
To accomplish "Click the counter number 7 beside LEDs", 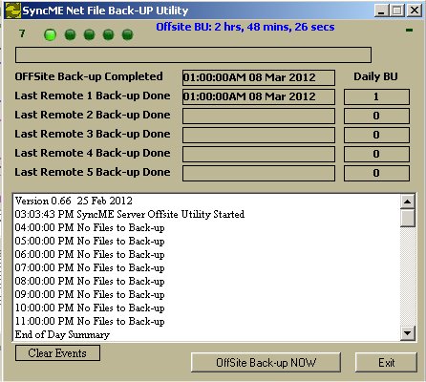I will click(x=22, y=33).
